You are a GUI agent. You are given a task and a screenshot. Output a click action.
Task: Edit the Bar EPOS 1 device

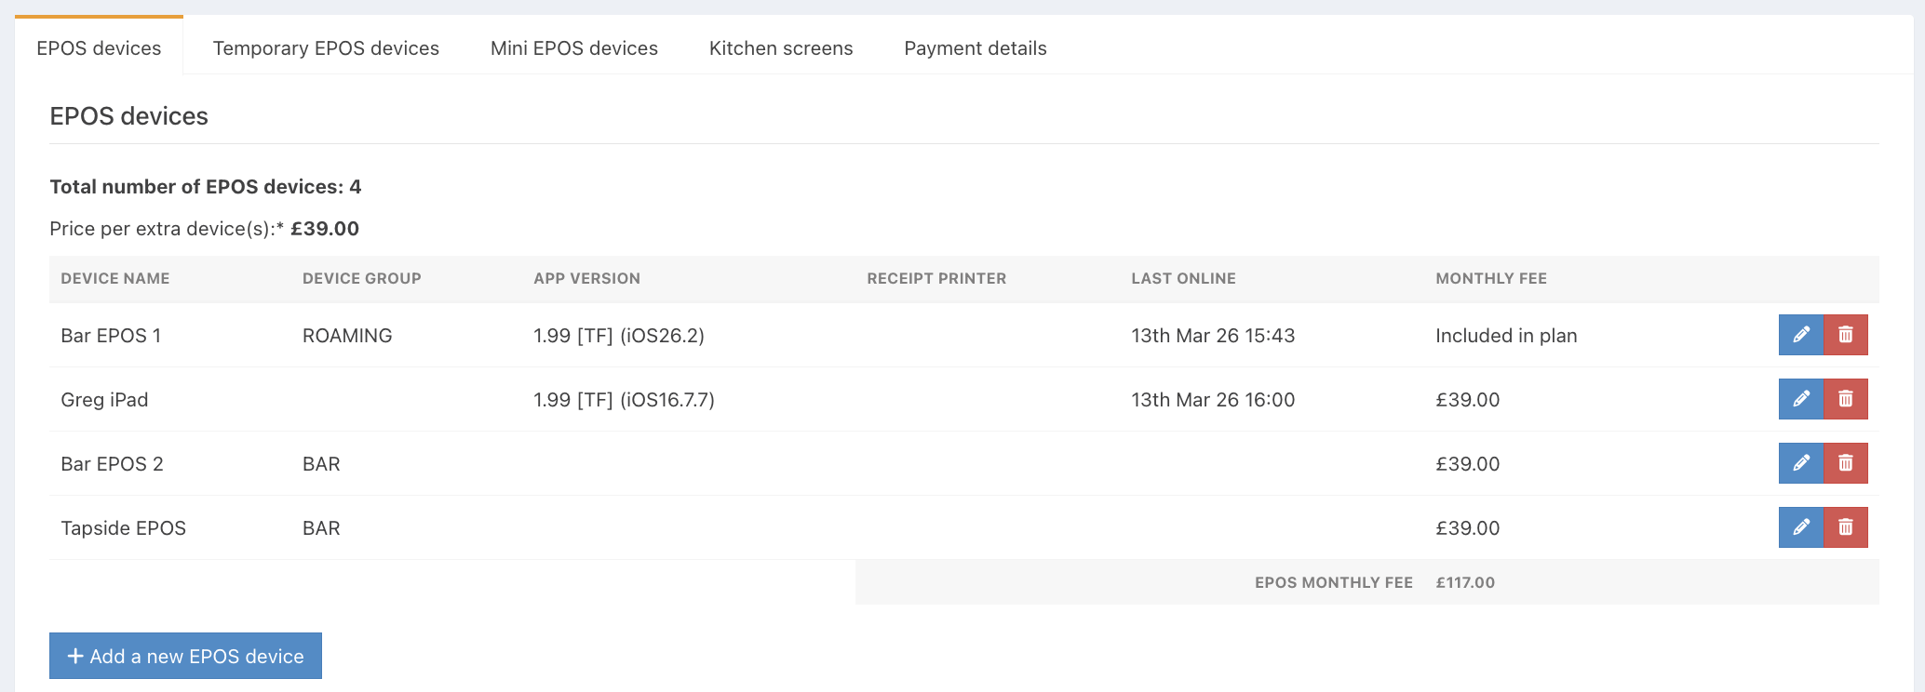tap(1800, 335)
